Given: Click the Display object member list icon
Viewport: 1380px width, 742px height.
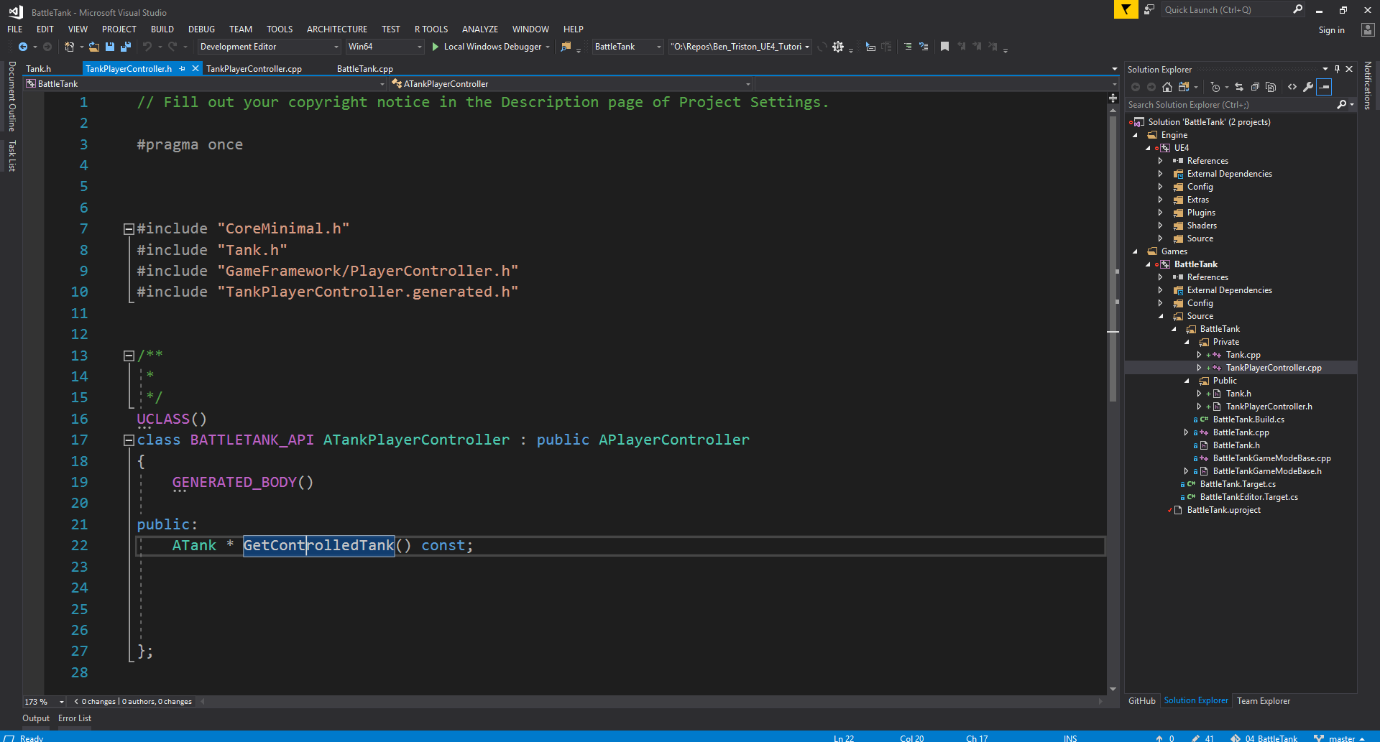Looking at the screenshot, I should click(x=870, y=47).
